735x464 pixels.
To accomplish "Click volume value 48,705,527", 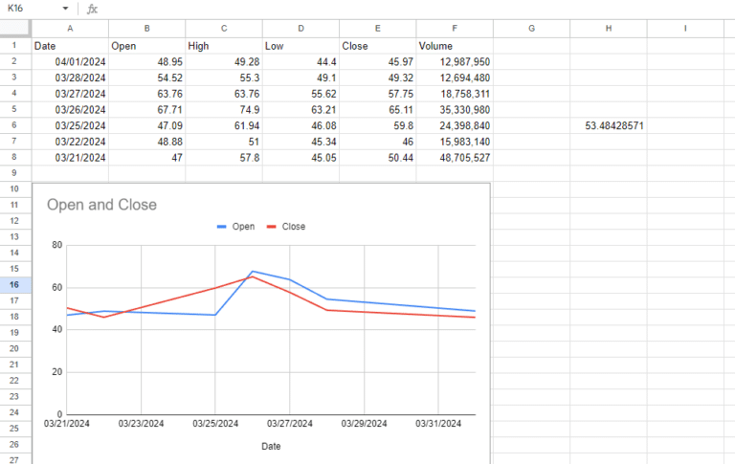I will tap(455, 158).
